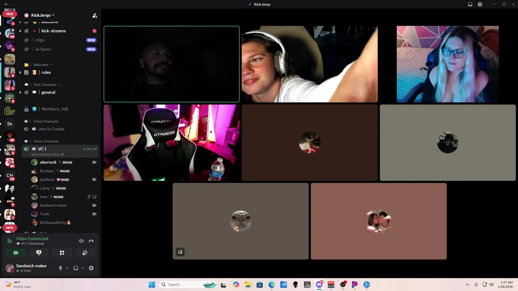Open the Members: 358 locked channel
The height and width of the screenshot is (291, 518).
coord(60,109)
